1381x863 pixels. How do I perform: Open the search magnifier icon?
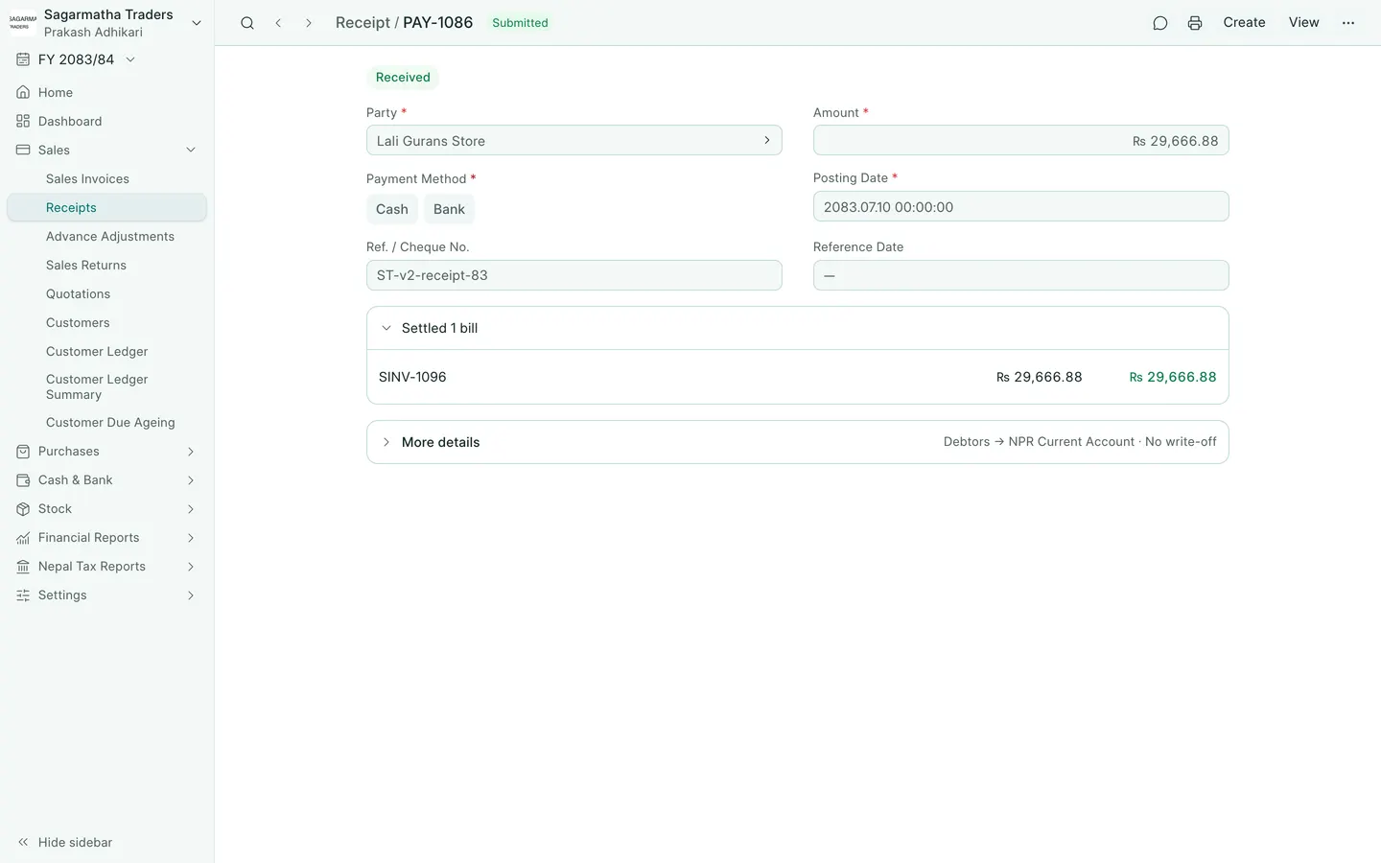pyautogui.click(x=247, y=23)
